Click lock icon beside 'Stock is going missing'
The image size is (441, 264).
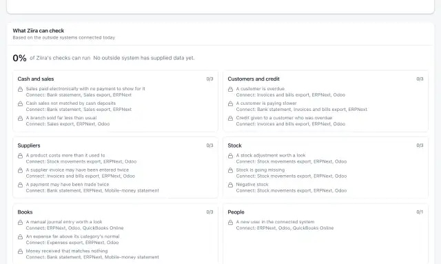(x=230, y=170)
